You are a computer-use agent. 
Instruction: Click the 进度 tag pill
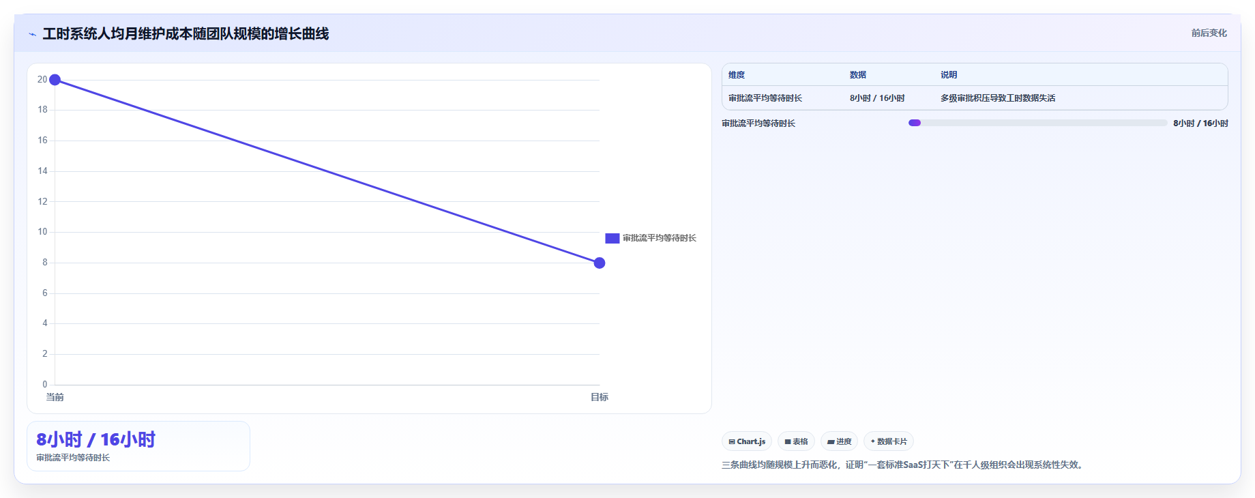point(839,441)
